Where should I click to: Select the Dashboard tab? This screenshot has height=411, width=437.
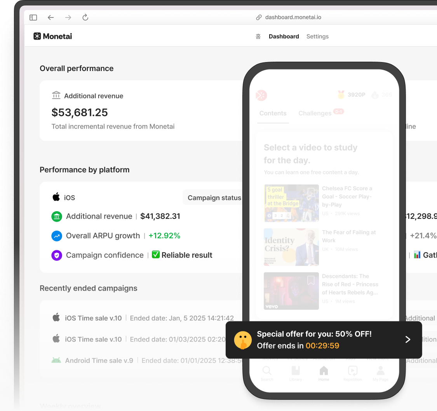[x=284, y=36]
